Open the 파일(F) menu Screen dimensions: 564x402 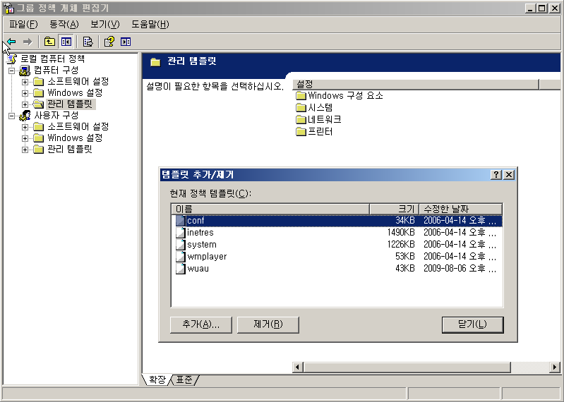[23, 25]
